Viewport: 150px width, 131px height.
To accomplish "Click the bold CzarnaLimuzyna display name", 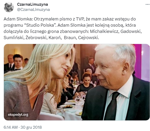I will (32, 4).
